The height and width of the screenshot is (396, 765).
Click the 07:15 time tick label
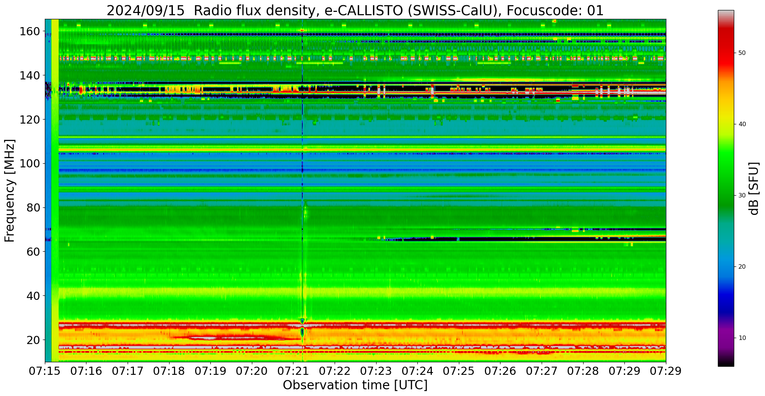pyautogui.click(x=45, y=371)
